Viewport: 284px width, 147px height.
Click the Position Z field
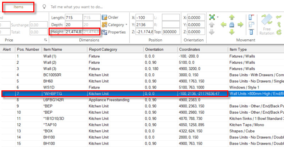point(144,32)
